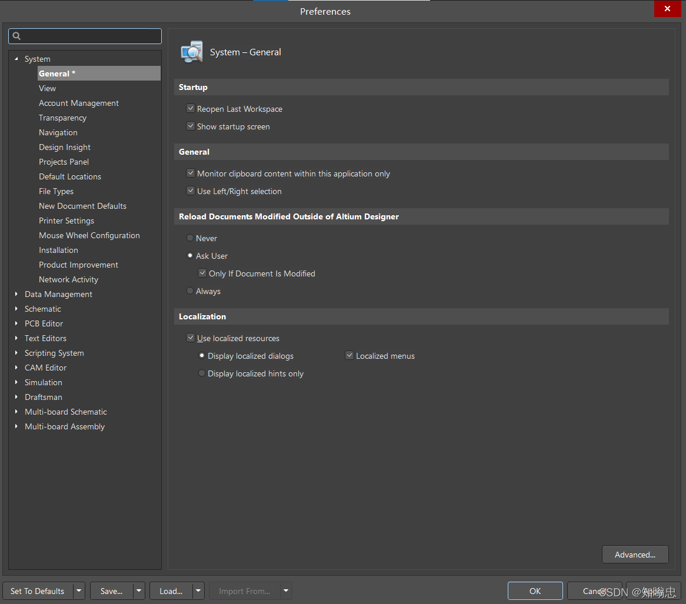
Task: Toggle Only If Document Is Modified
Action: pyautogui.click(x=202, y=273)
